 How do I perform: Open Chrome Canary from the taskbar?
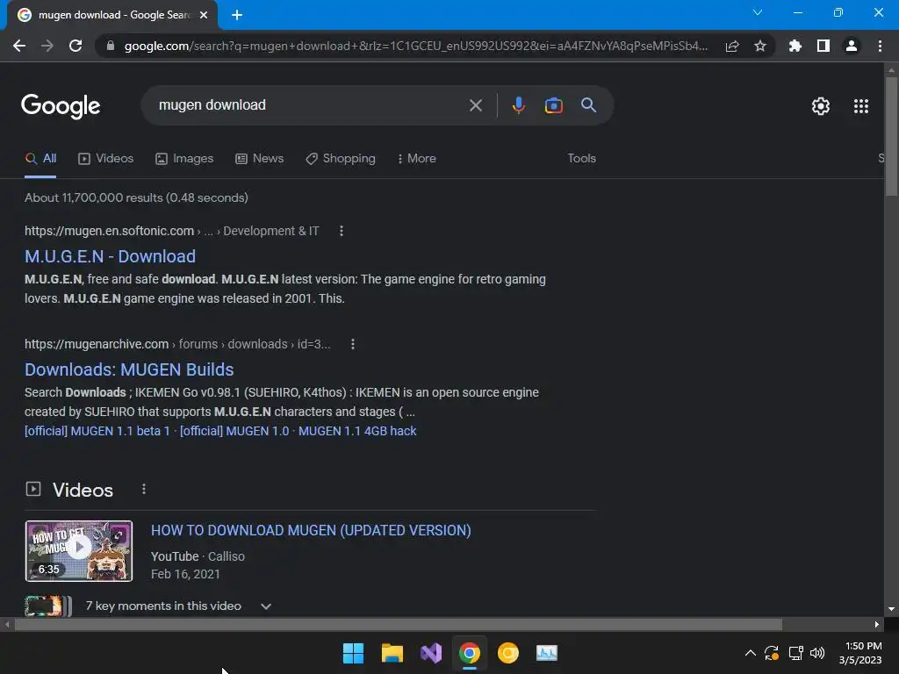pos(508,653)
